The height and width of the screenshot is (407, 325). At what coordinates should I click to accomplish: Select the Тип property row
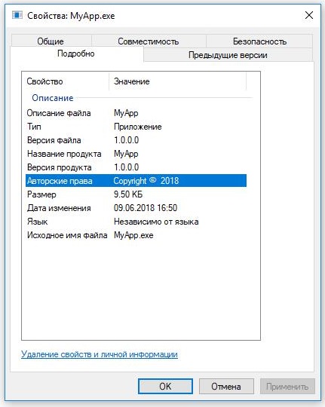tap(136, 127)
